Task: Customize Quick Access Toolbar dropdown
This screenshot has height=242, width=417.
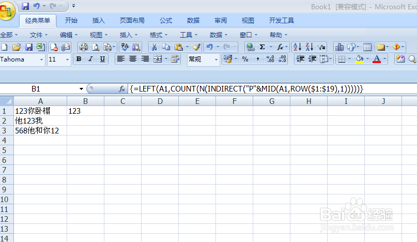Action: 74,6
